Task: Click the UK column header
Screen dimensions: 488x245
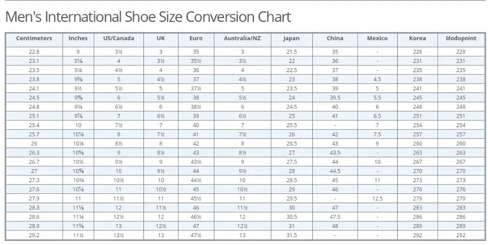Action: pyautogui.click(x=161, y=38)
